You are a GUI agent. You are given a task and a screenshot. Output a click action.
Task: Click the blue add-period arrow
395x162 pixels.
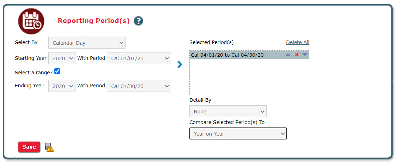click(180, 64)
